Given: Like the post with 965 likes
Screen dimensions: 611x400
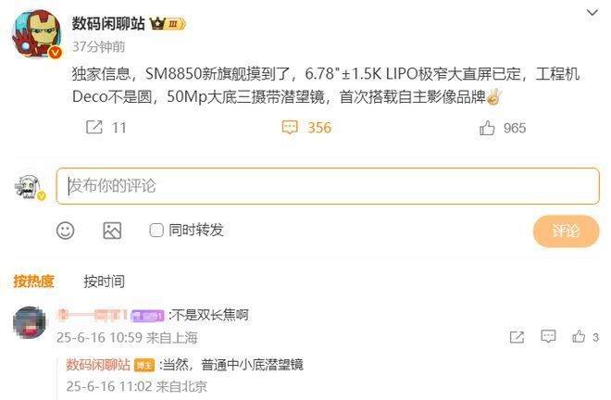Looking at the screenshot, I should click(x=487, y=128).
